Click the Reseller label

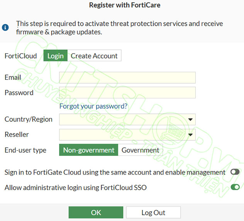point(17,135)
